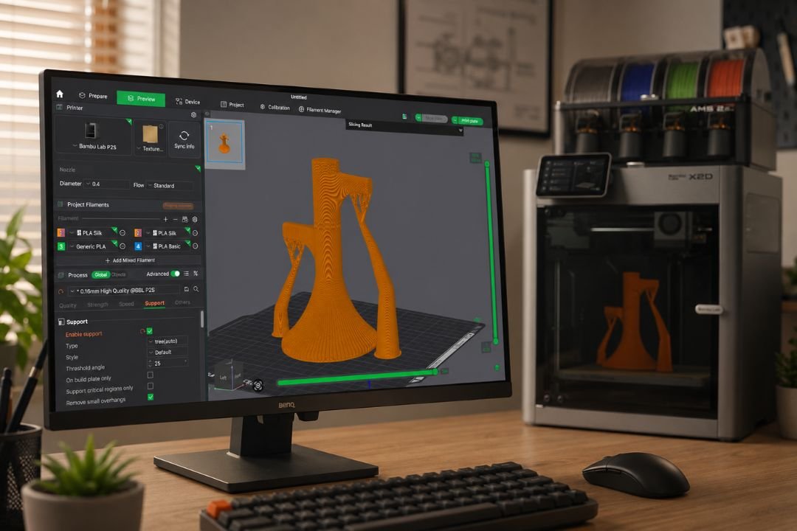Open the process settings list icon
Screen dimensions: 797x531
187,274
